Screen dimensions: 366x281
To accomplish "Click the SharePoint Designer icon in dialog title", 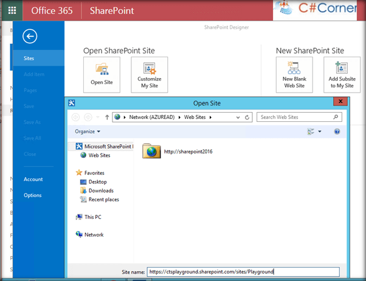I will tap(72, 103).
